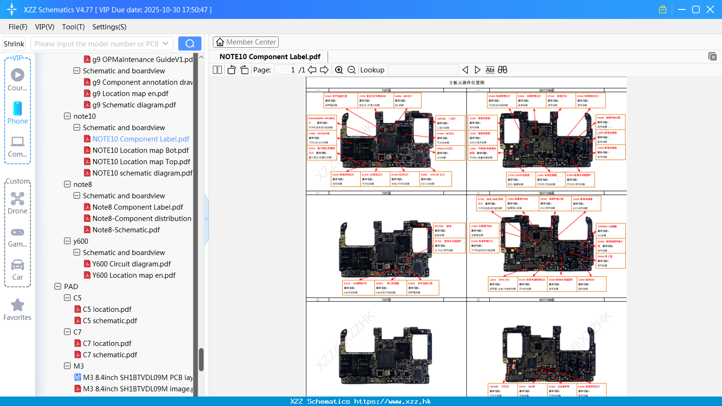This screenshot has height=406, width=722.
Task: Open the VIP menu
Action: (45, 27)
